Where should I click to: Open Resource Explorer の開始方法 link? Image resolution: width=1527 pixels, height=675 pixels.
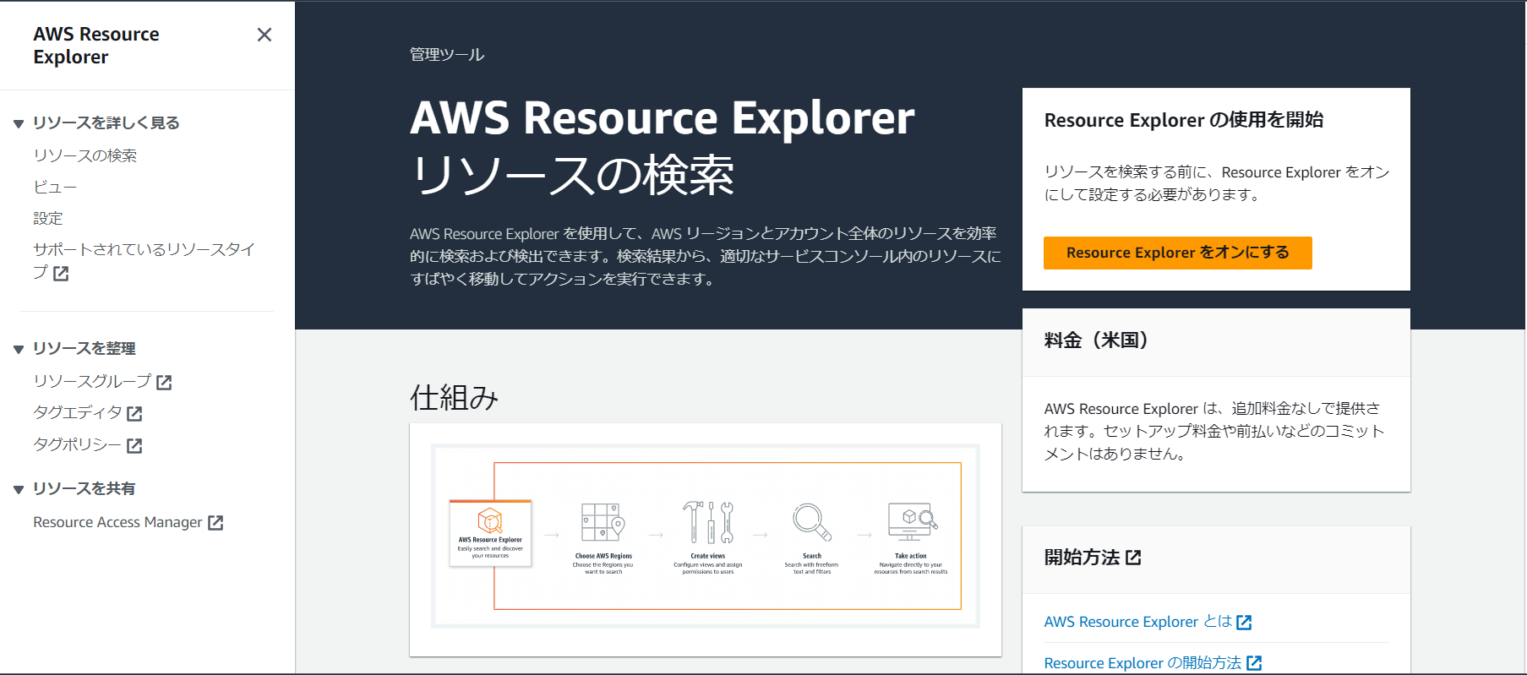click(x=1143, y=663)
